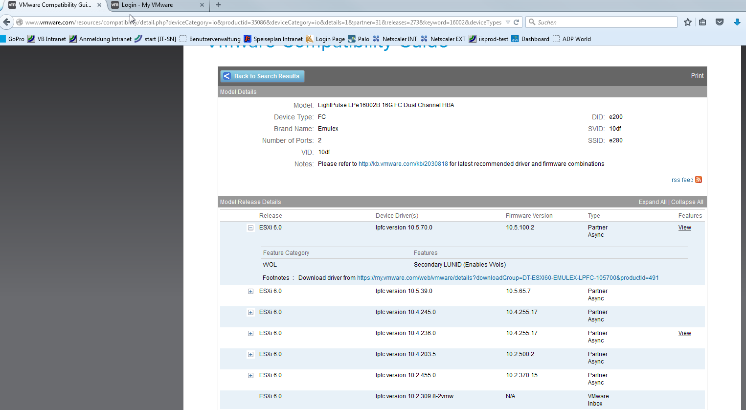Expand the lpfc 10.4.245.0 row
The height and width of the screenshot is (410, 746).
click(250, 312)
